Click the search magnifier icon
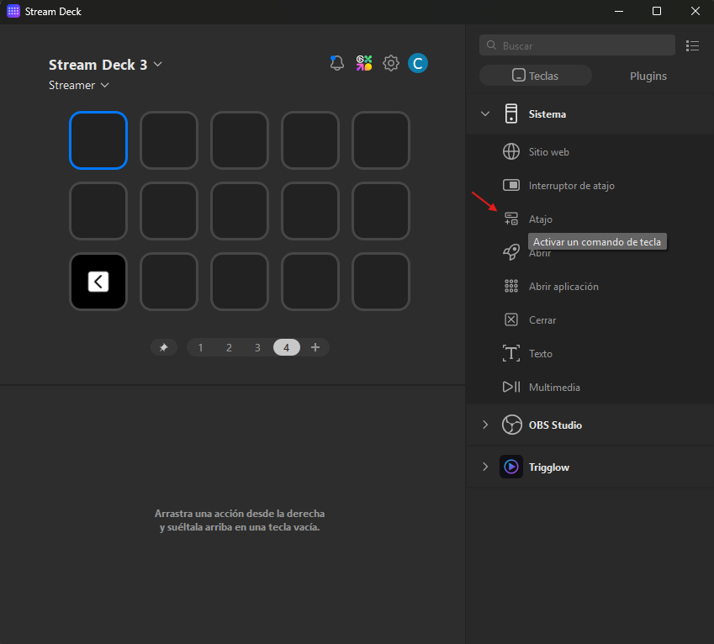 pos(491,45)
